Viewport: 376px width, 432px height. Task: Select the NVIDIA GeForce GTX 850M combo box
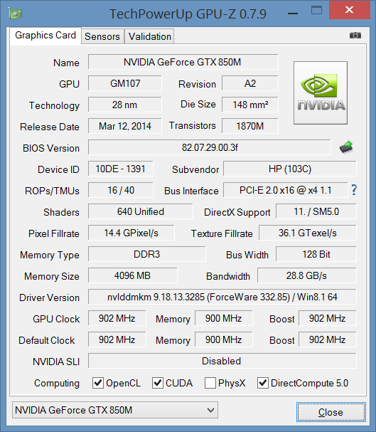115,410
